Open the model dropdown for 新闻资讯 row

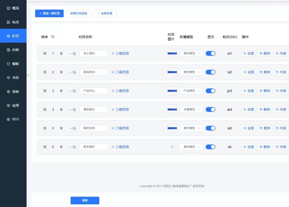pos(191,72)
